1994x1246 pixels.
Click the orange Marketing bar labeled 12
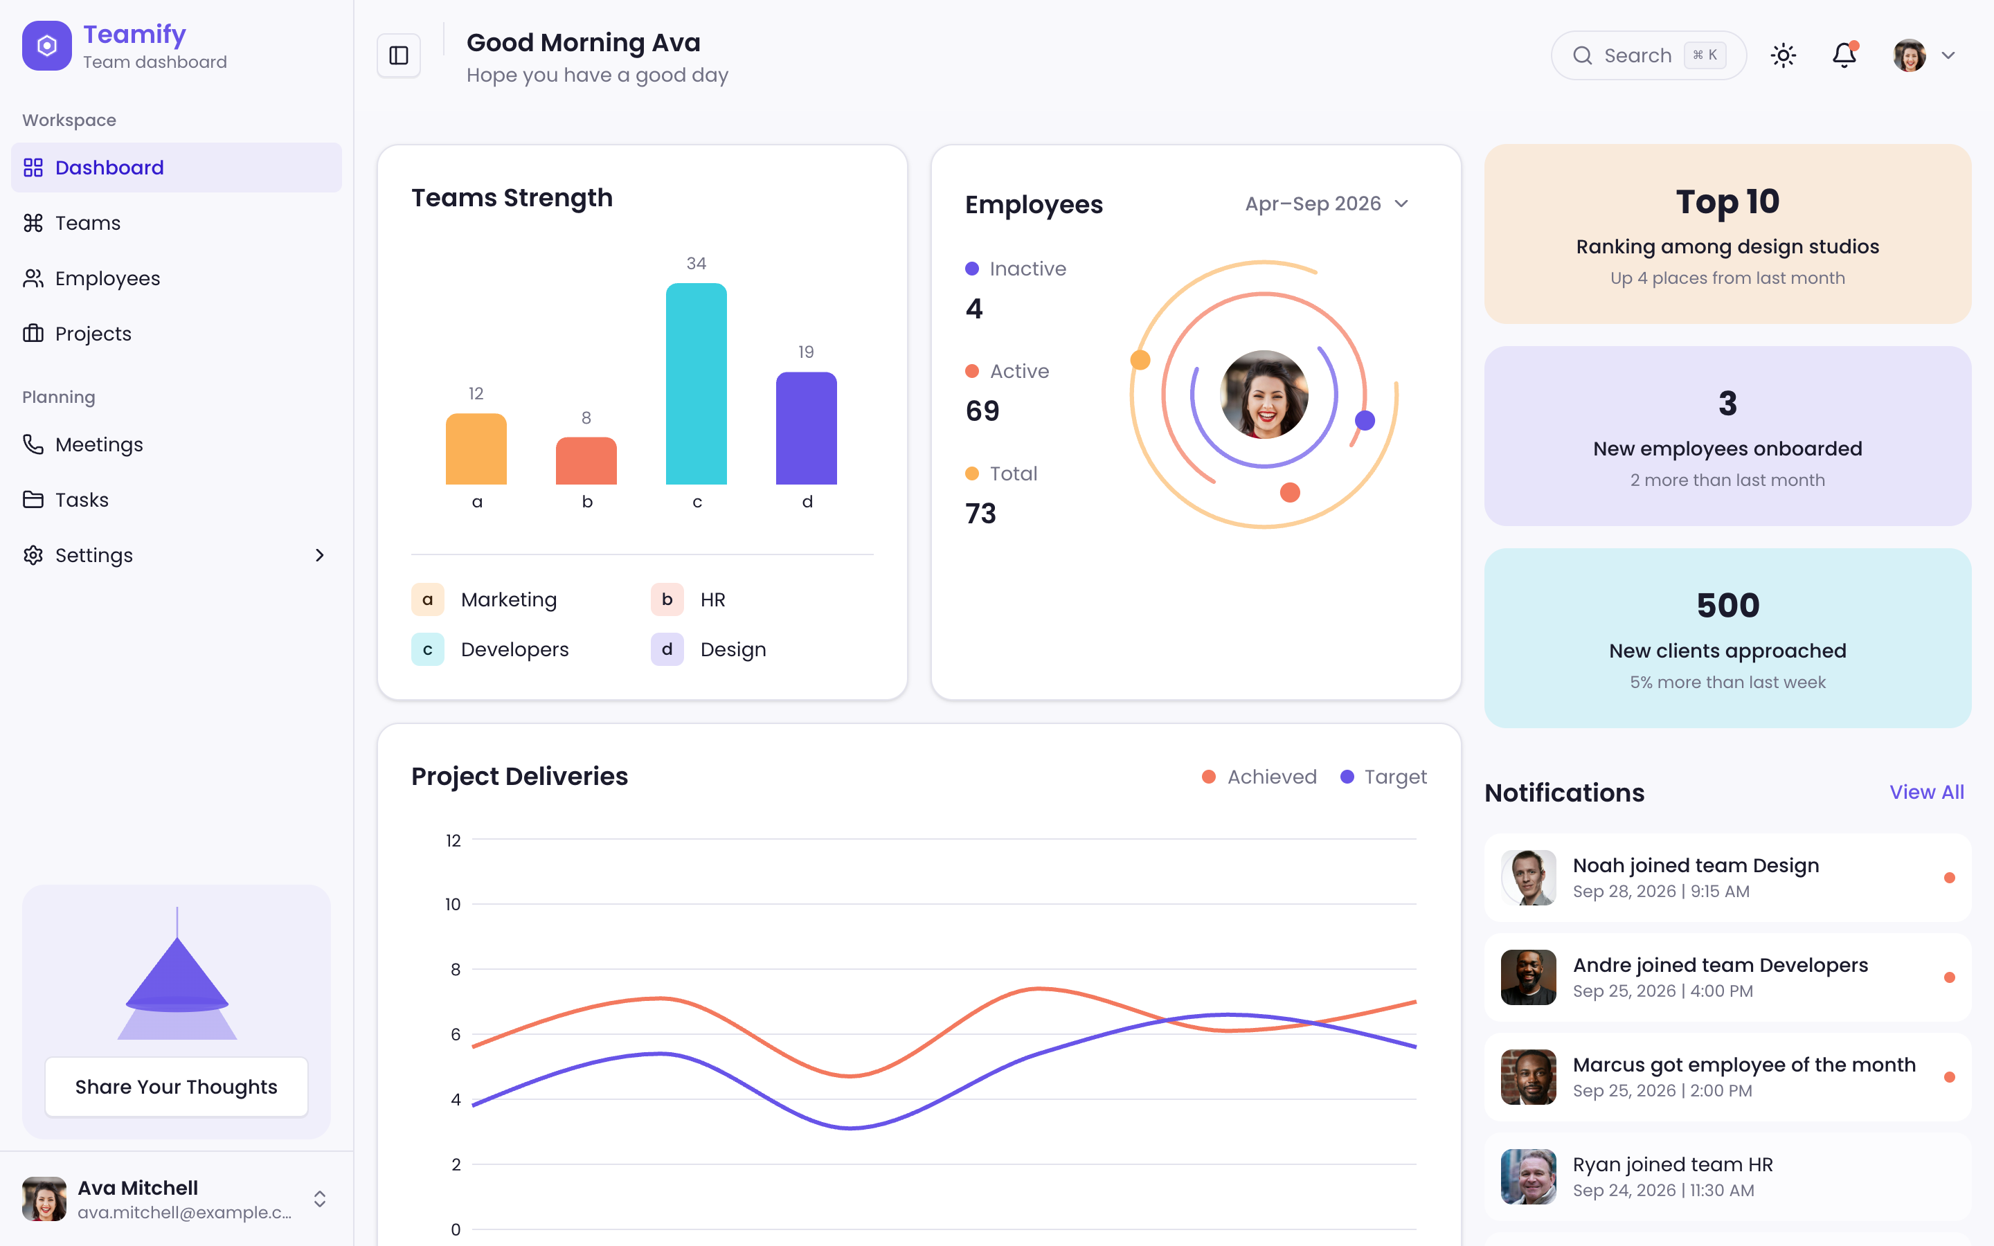pyautogui.click(x=476, y=449)
